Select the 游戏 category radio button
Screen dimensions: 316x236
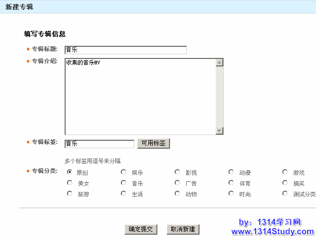click(x=285, y=172)
